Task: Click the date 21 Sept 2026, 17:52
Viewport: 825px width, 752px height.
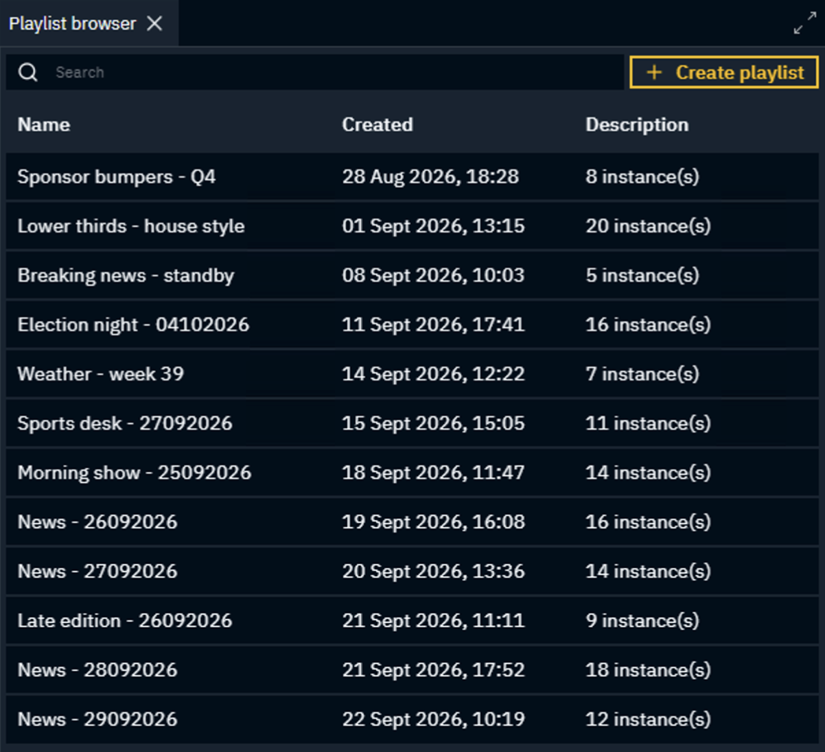Action: tap(433, 670)
